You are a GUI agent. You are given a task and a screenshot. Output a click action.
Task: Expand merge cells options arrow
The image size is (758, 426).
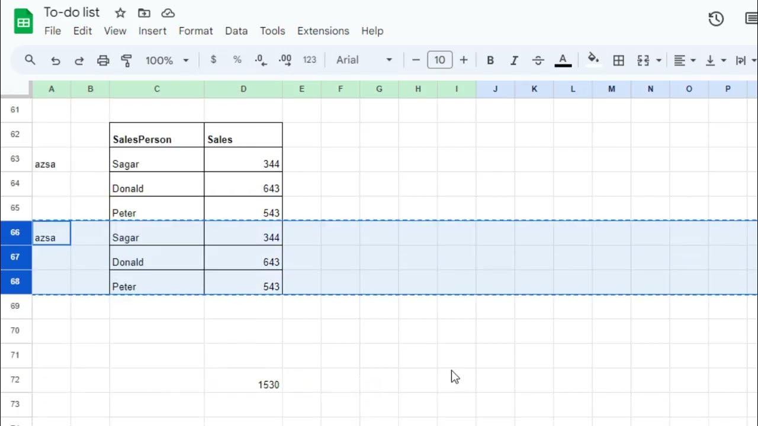pos(659,60)
